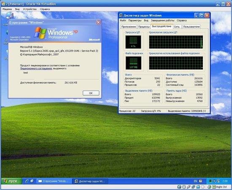Click the status bar Загрузка ЦП: 4% entry
The image size is (232, 190).
click(x=151, y=111)
